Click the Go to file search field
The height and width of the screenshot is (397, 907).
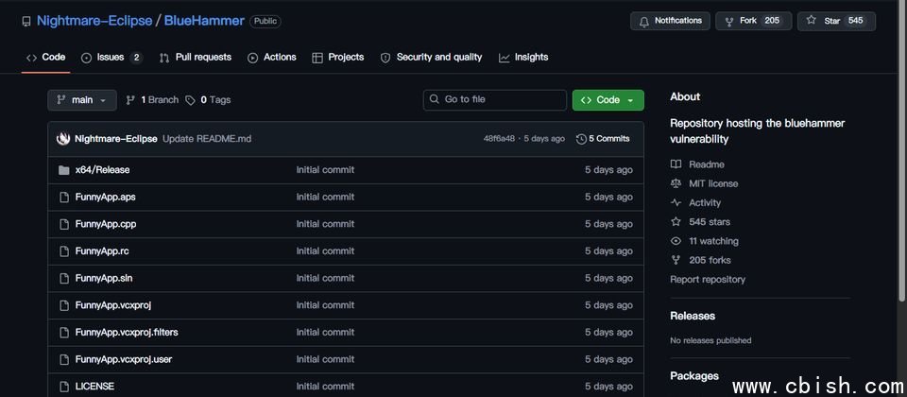pyautogui.click(x=494, y=100)
